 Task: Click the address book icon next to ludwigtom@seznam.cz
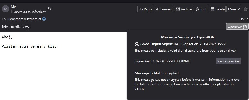click(44, 19)
